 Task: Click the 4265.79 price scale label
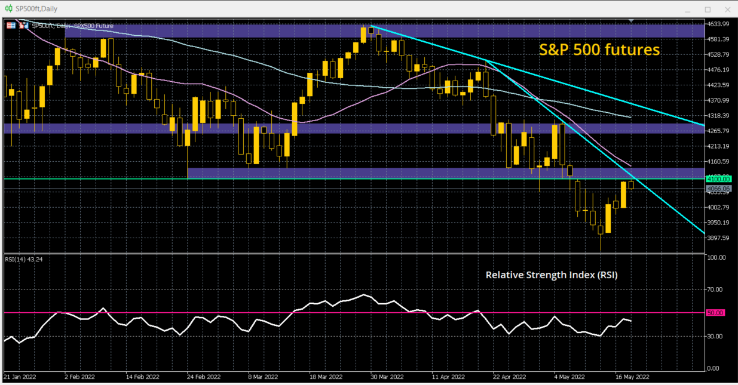click(x=718, y=131)
